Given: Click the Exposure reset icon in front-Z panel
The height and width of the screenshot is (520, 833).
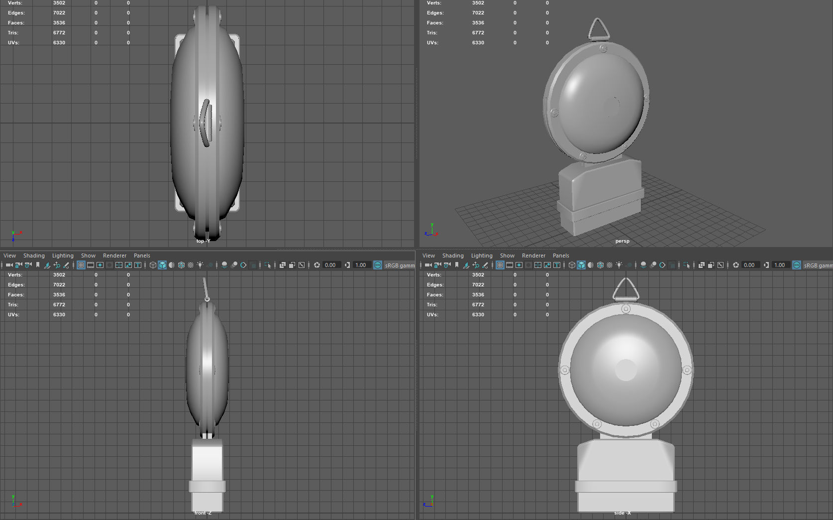Looking at the screenshot, I should click(316, 265).
